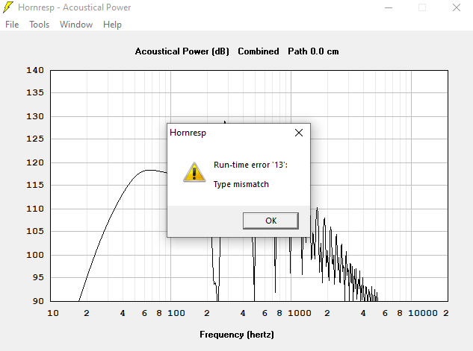Close the Hornresp error dialog with X
The width and height of the screenshot is (473, 351).
coord(299,133)
